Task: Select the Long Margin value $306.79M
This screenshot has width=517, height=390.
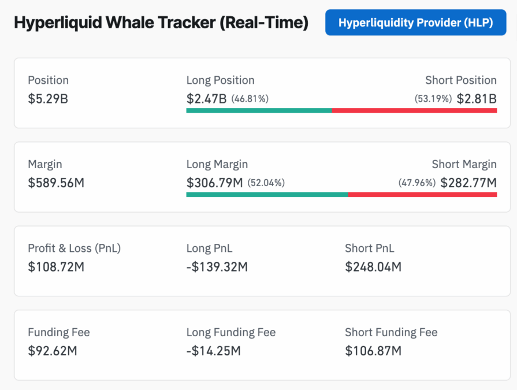Action: [214, 183]
